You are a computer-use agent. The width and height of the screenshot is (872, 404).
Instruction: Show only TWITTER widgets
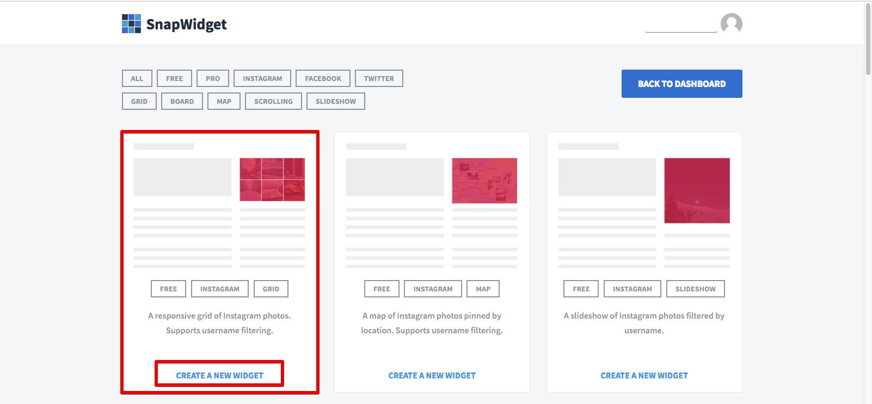[379, 78]
